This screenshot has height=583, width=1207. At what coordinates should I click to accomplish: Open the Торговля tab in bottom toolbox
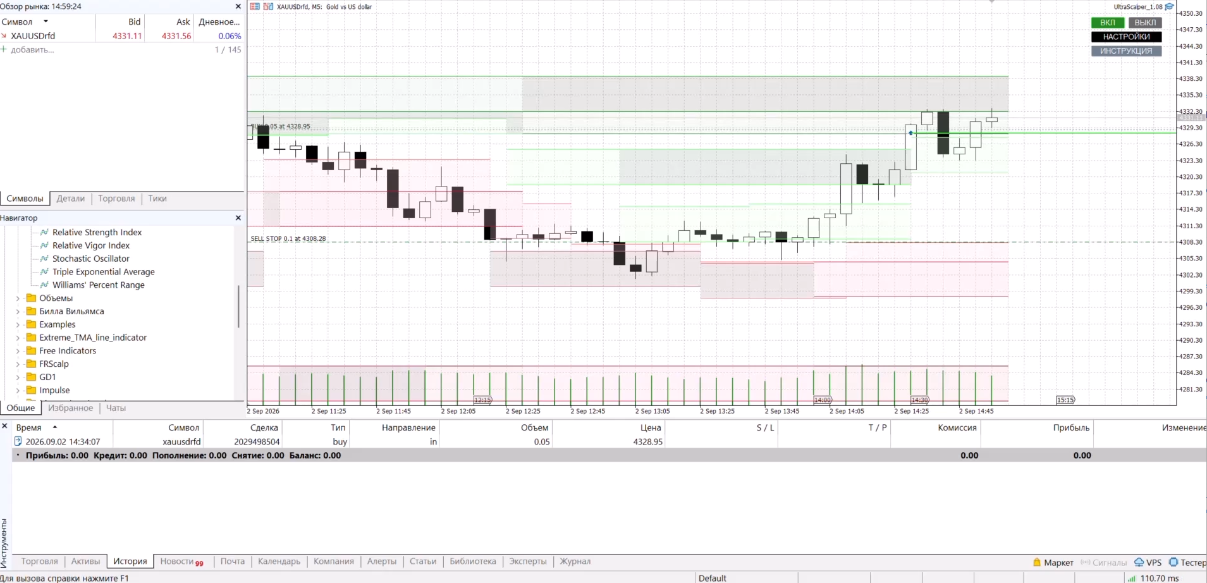[x=39, y=562]
